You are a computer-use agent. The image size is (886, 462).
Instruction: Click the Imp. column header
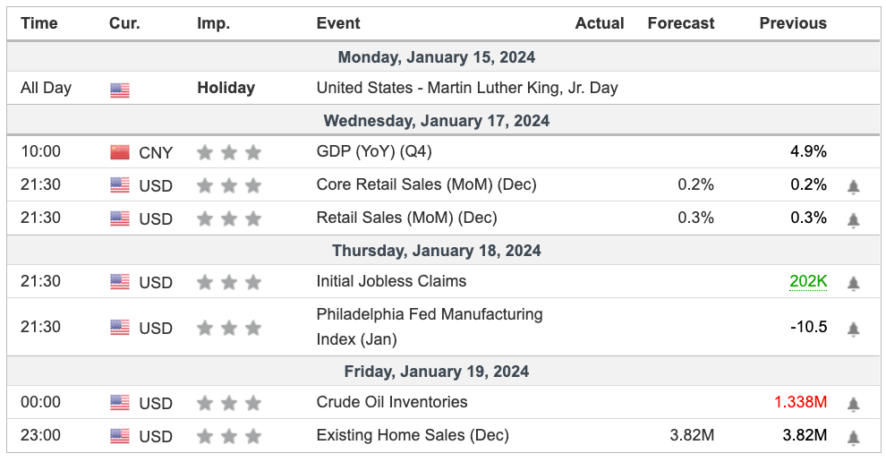point(213,23)
